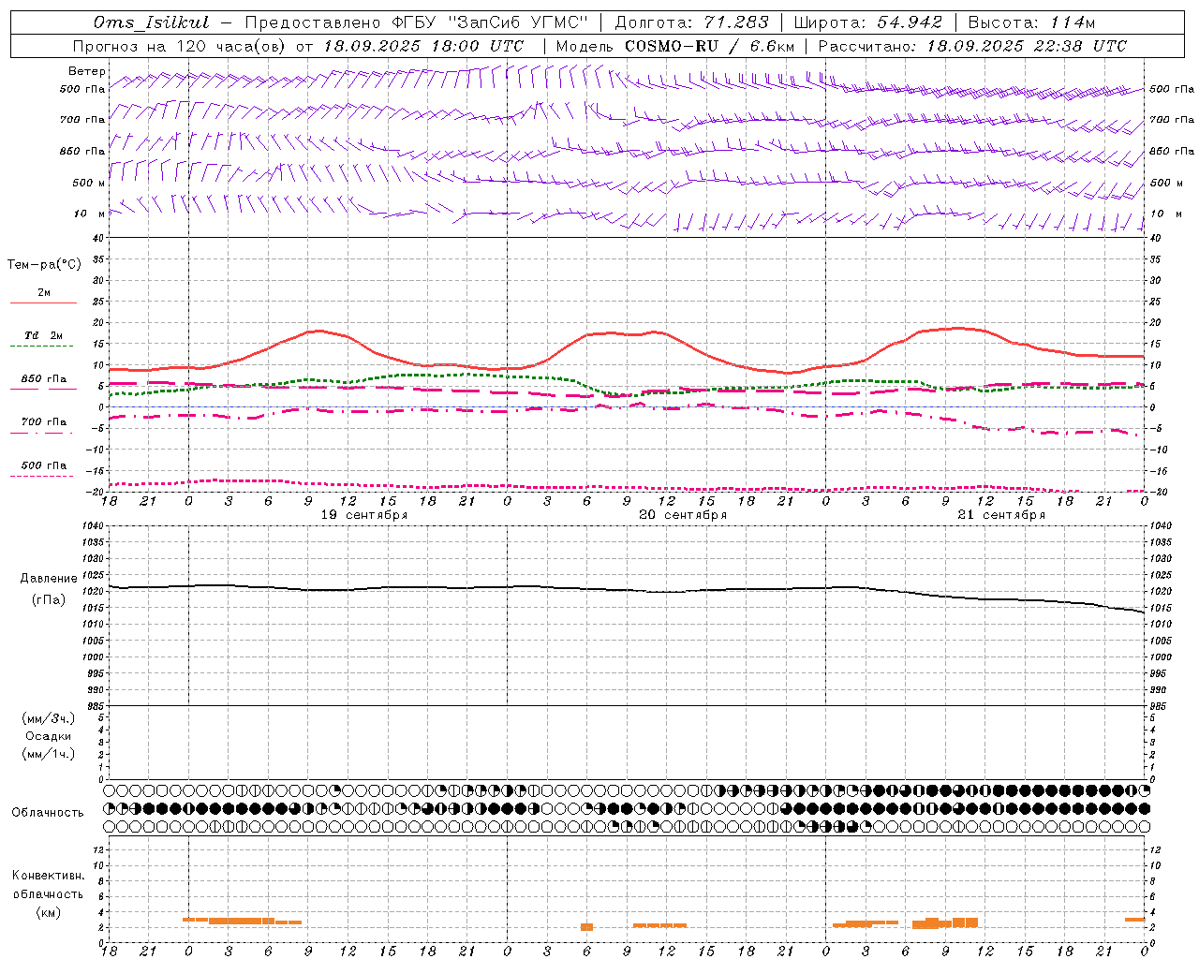The image size is (1199, 959).
Task: Click the green dotted dew point curve
Action: pos(627,393)
